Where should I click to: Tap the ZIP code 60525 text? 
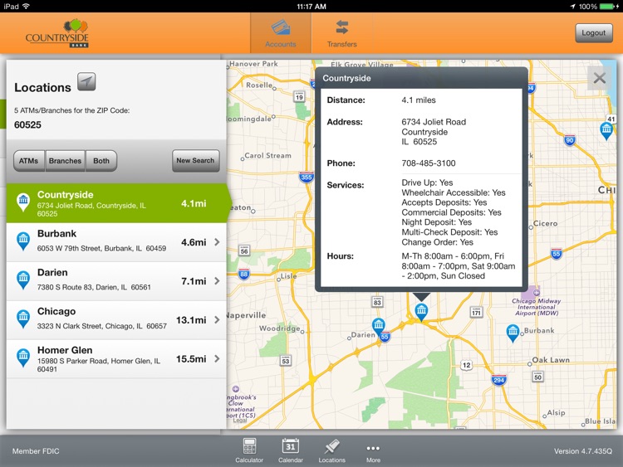tap(27, 125)
